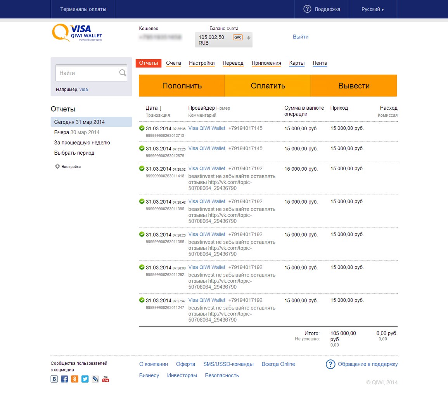The image size is (448, 397).
Task: Open the Facebook social icon
Action: pos(64,379)
